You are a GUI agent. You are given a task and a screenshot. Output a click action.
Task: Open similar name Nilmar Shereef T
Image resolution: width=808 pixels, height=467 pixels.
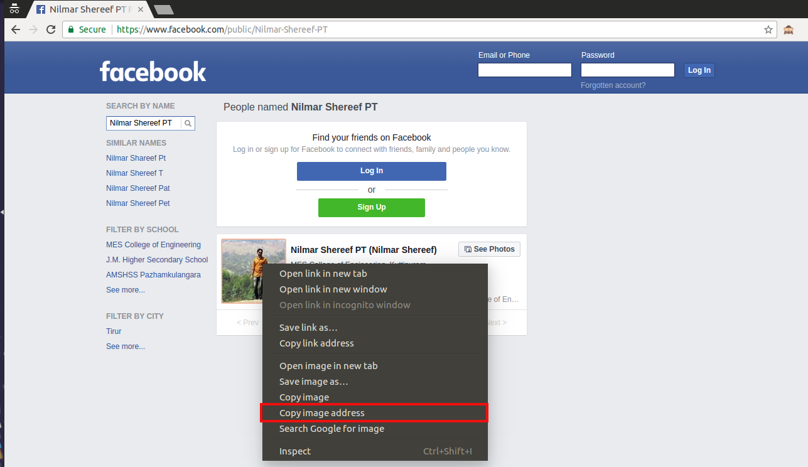(x=134, y=173)
